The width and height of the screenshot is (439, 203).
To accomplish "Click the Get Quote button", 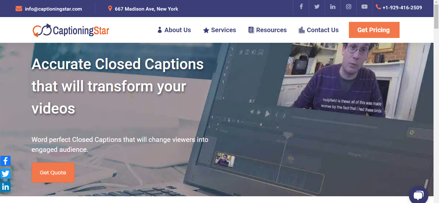I will (x=53, y=172).
